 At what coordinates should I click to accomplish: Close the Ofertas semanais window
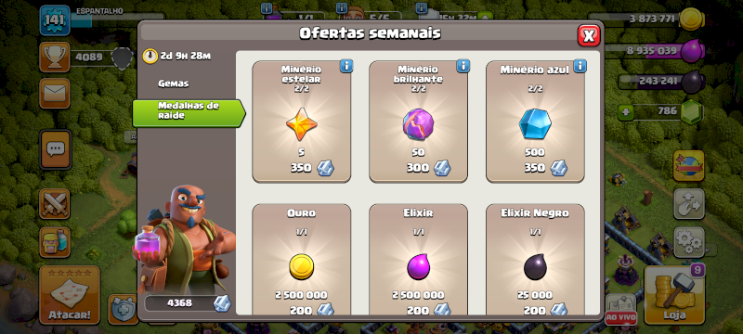click(x=589, y=35)
